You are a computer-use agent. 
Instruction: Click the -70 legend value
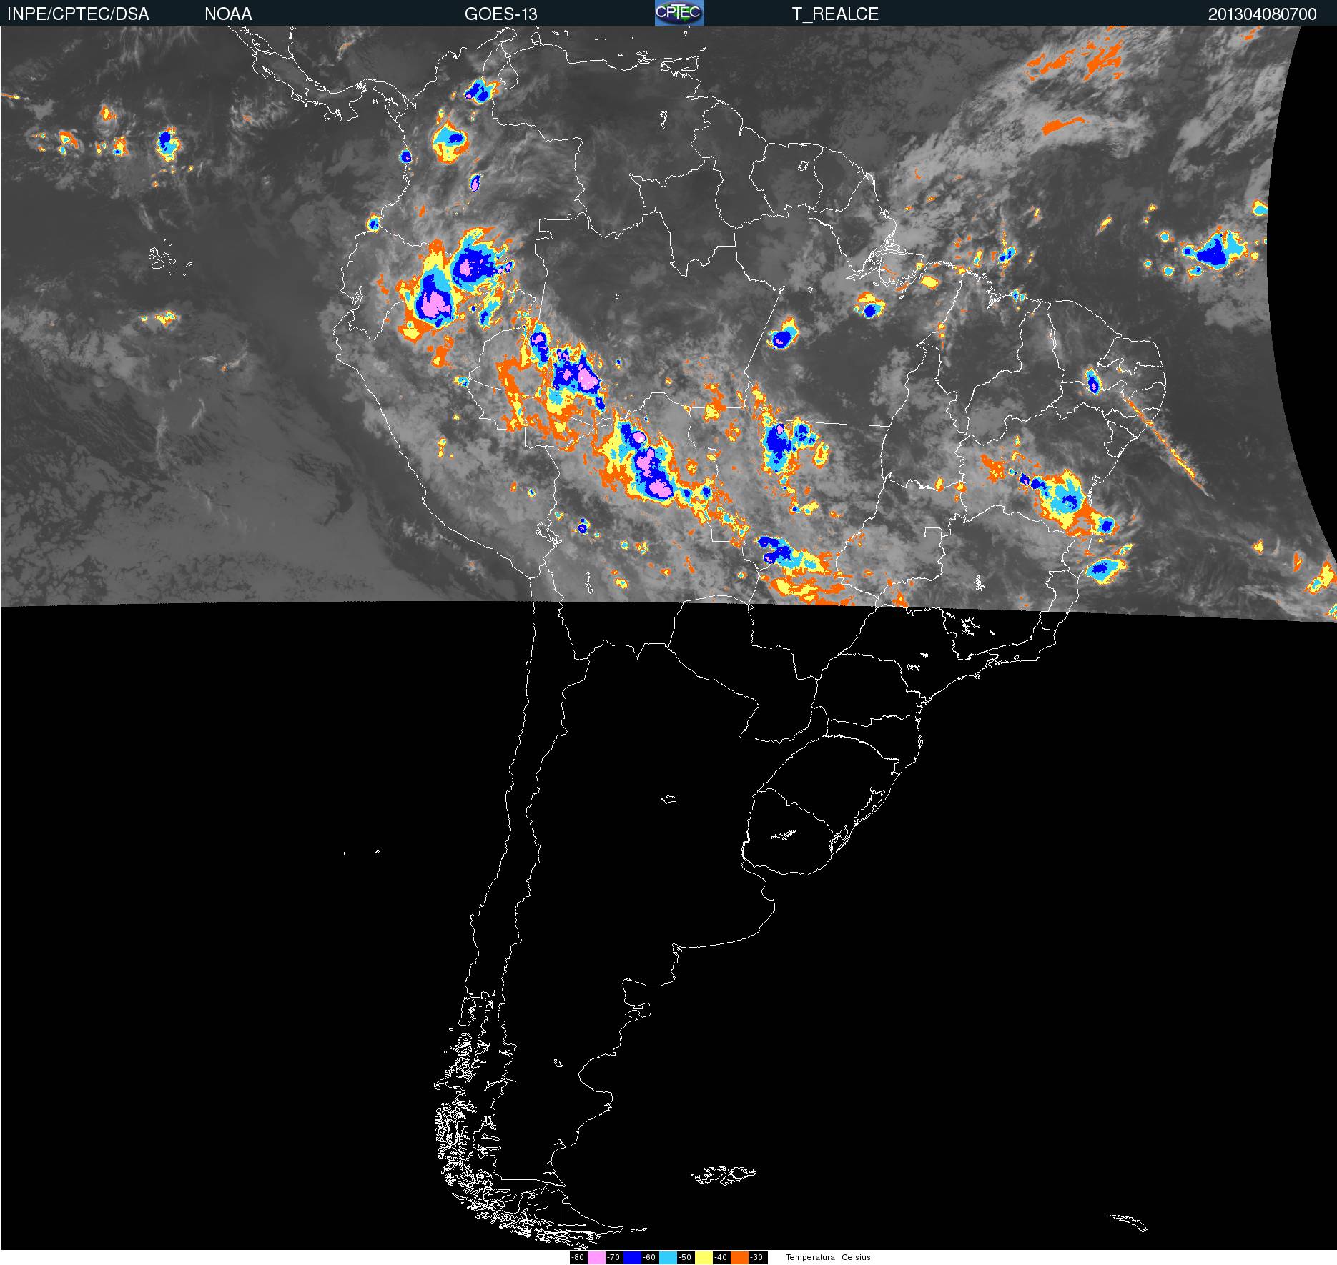(x=613, y=1257)
